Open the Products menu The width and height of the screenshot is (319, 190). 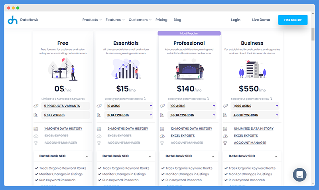click(92, 20)
